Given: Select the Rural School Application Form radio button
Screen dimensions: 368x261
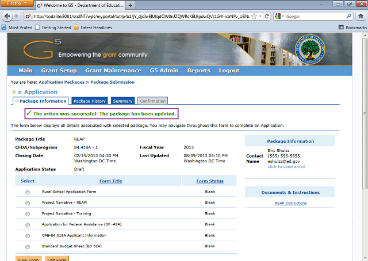Looking at the screenshot, I should [x=28, y=192].
